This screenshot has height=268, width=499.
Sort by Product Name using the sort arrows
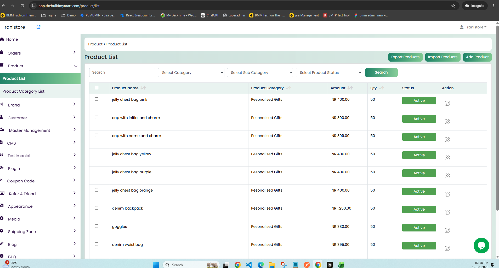[x=143, y=88]
